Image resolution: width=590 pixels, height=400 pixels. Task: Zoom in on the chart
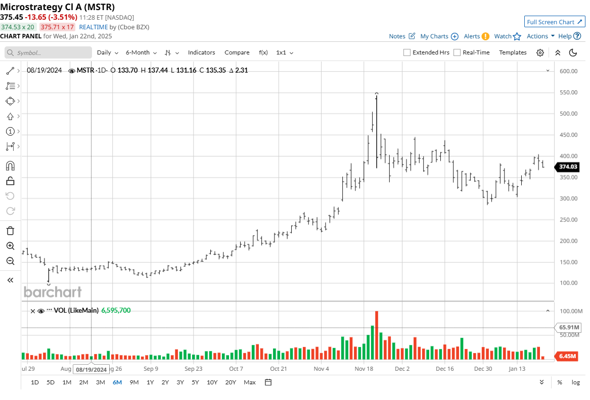(x=10, y=246)
